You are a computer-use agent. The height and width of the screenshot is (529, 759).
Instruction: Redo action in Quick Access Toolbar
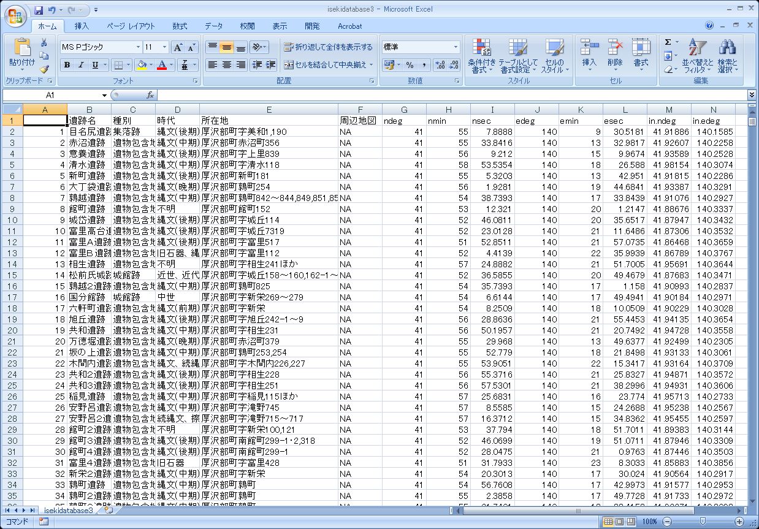72,10
